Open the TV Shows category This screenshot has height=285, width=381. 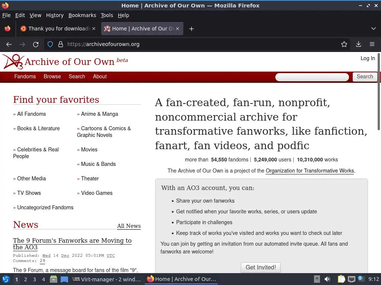click(x=29, y=193)
